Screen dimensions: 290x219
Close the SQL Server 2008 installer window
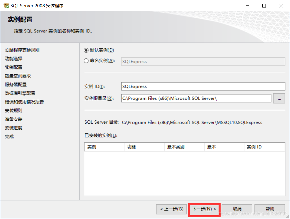coord(281,6)
